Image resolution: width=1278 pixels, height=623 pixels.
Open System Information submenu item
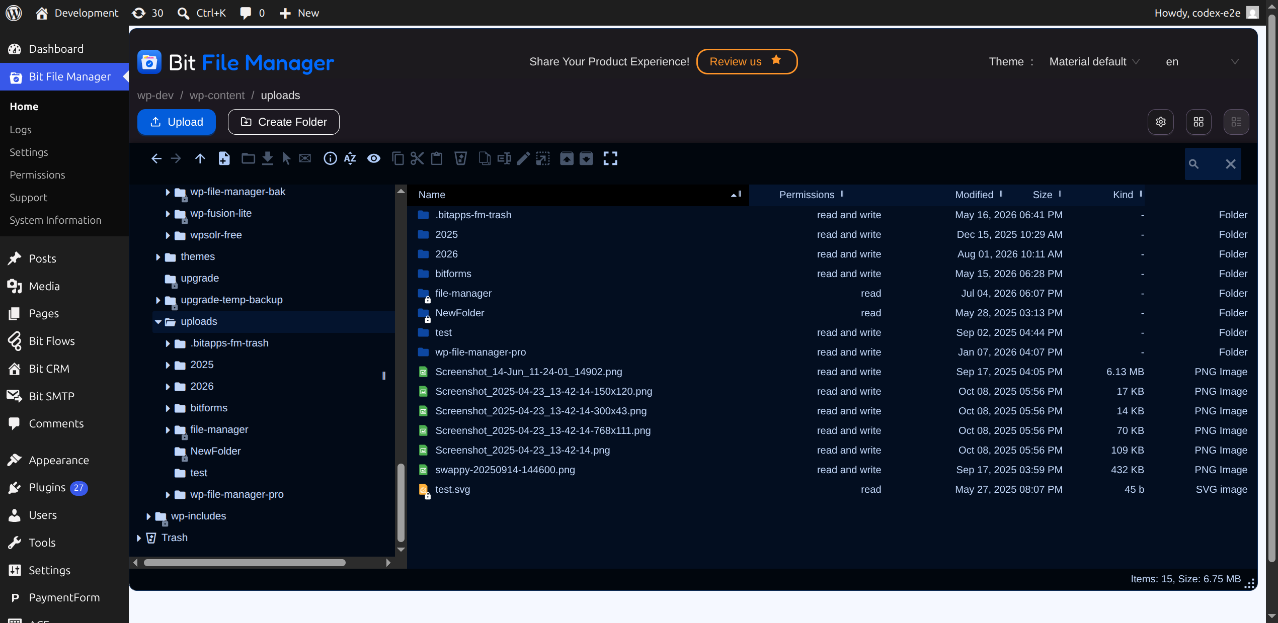(x=55, y=220)
